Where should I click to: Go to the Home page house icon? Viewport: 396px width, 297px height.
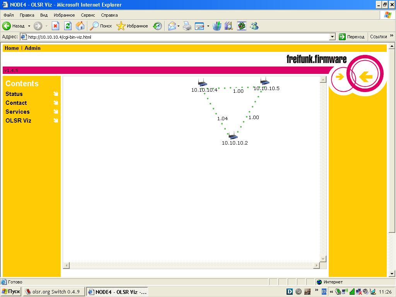tap(80, 26)
